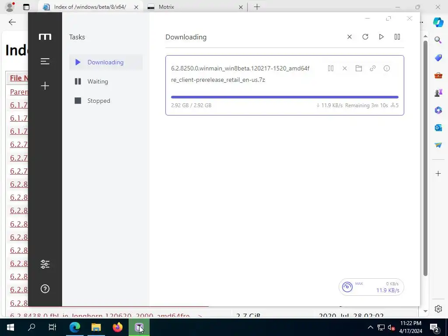
Task: Open the task list menu icon
Action: click(x=45, y=61)
